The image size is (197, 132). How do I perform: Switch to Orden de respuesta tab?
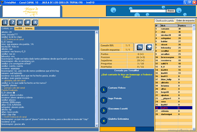pos(185,21)
